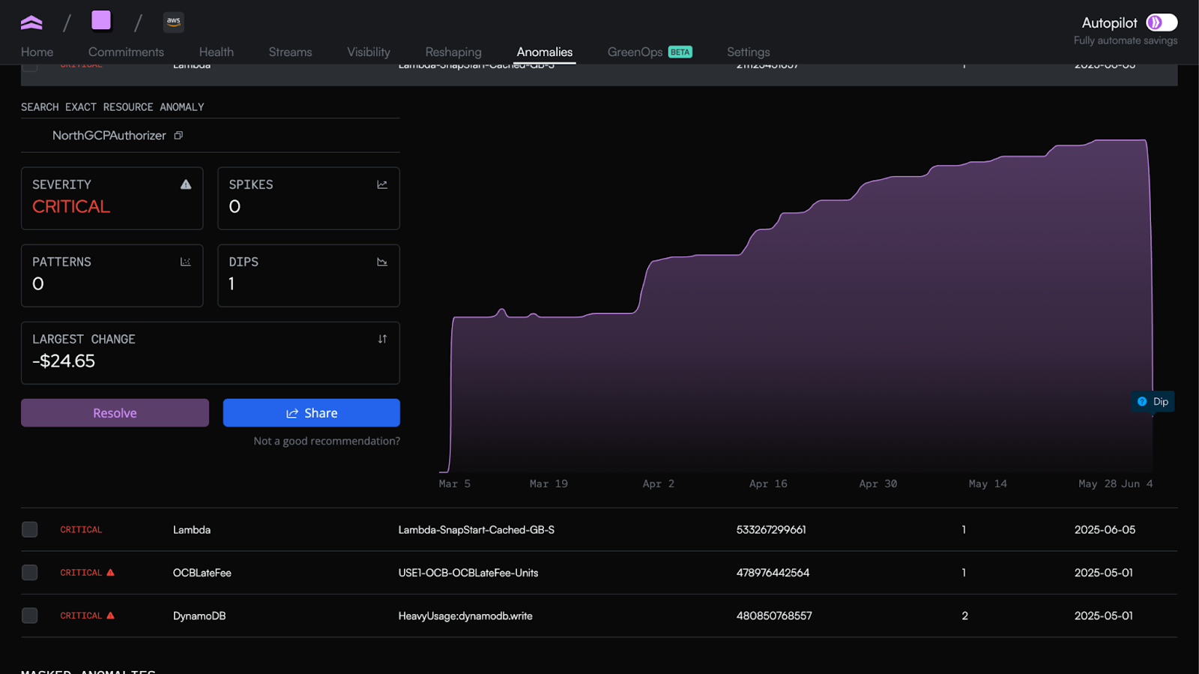Click the USE1-OCB-OCBLateFee-Units cell
Image resolution: width=1199 pixels, height=674 pixels.
tap(468, 573)
